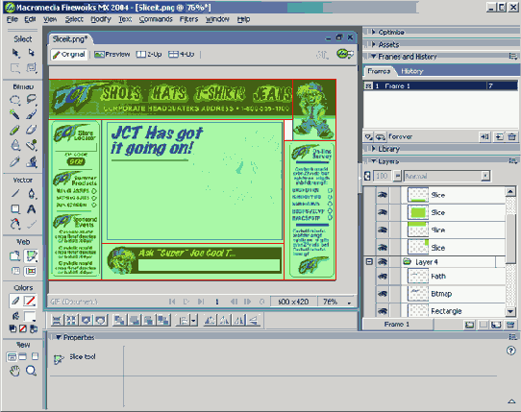Pick the Hand tool
Screen dimensions: 521x412
tap(14, 371)
